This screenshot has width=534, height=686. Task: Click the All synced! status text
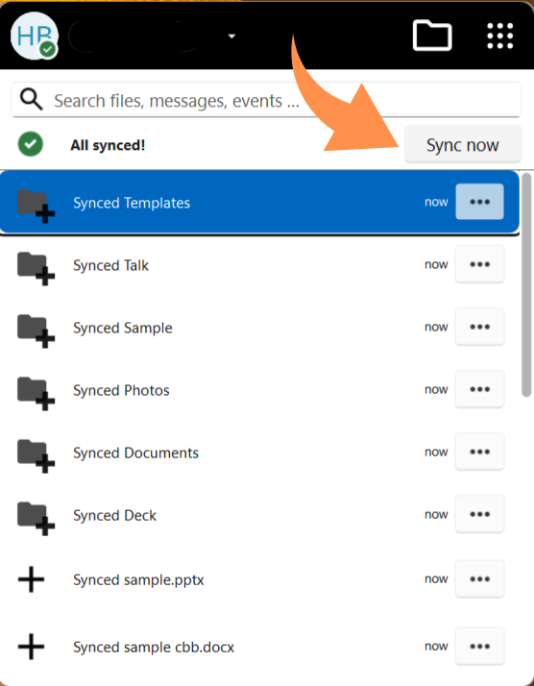point(108,145)
